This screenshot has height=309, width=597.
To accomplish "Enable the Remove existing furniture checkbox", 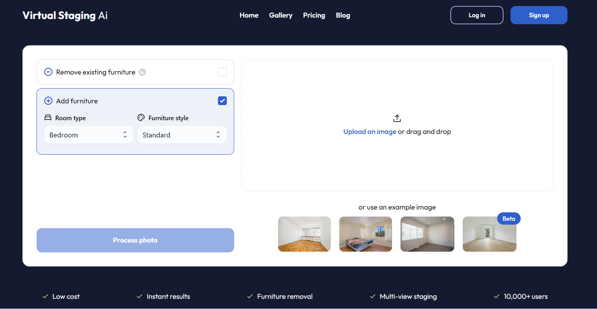I will click(222, 72).
